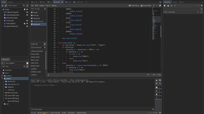Make script editor floating window icon
This screenshot has width=204, height=114.
click(160, 6)
